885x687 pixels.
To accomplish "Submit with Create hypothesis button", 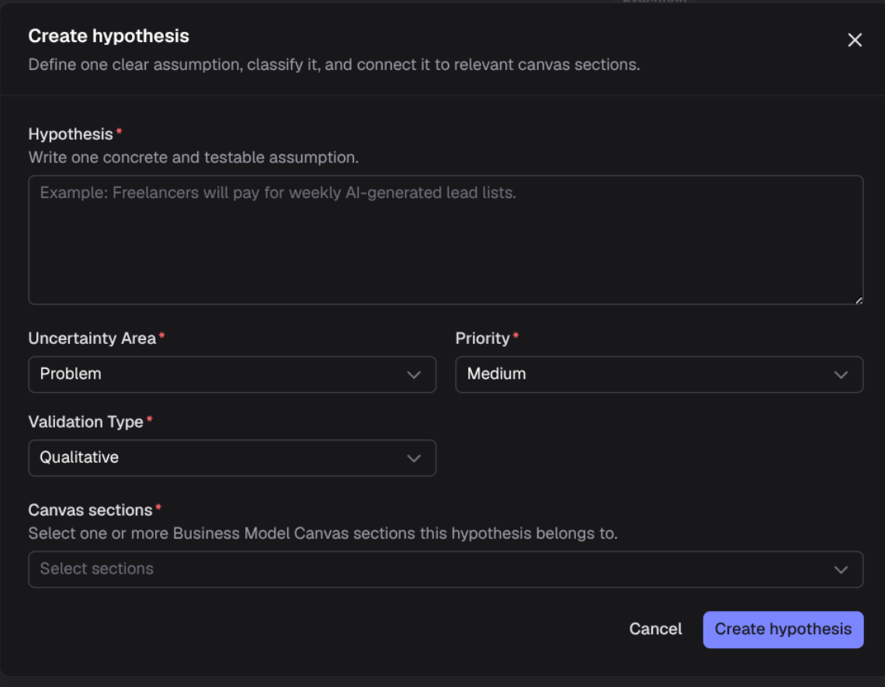I will (783, 630).
